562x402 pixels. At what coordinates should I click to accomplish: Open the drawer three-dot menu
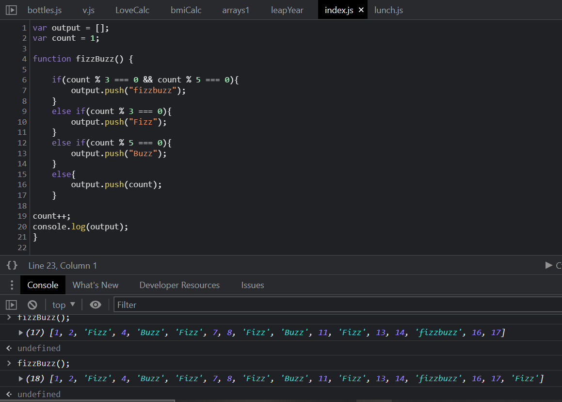12,285
